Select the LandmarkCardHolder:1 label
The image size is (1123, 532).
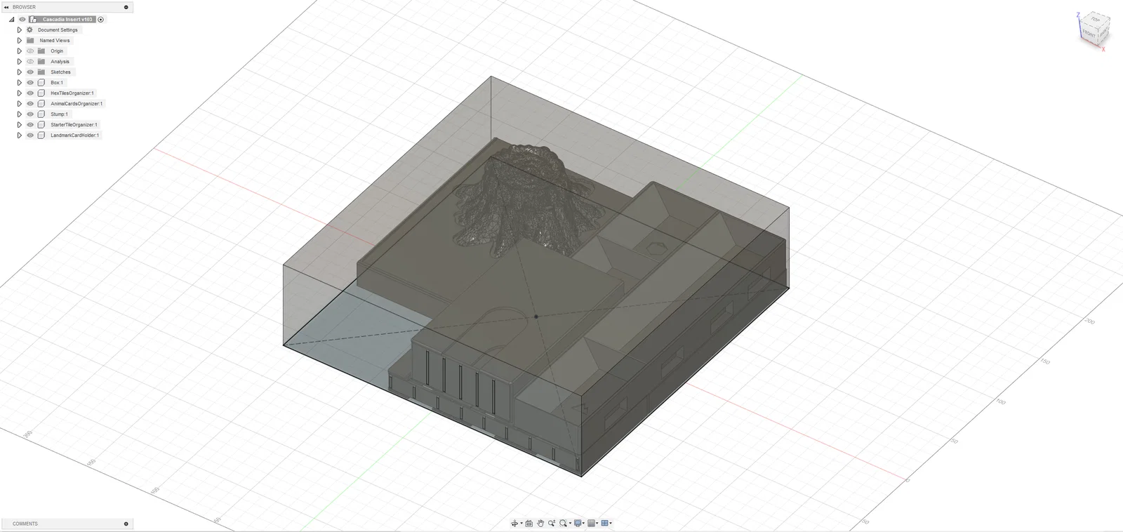(75, 135)
